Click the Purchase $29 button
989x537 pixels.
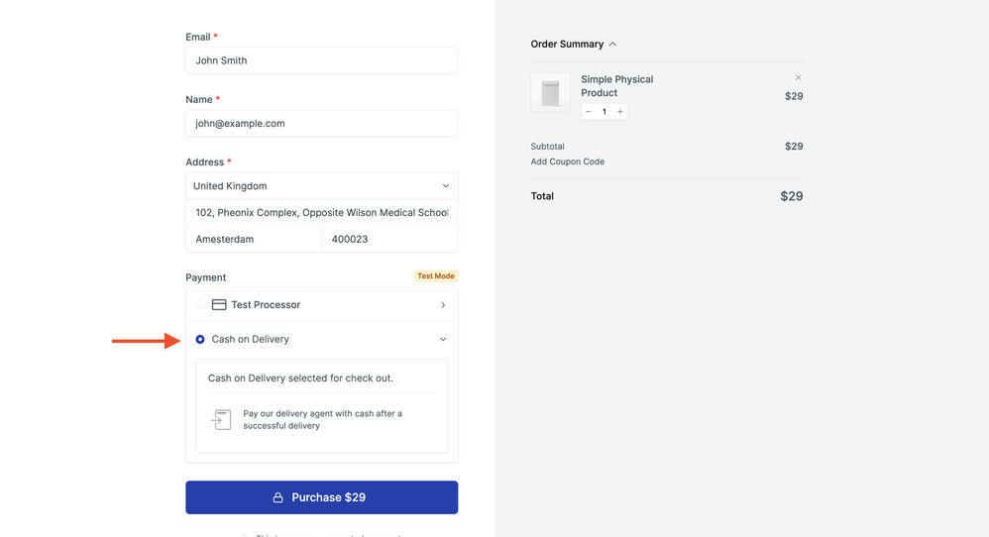[321, 497]
